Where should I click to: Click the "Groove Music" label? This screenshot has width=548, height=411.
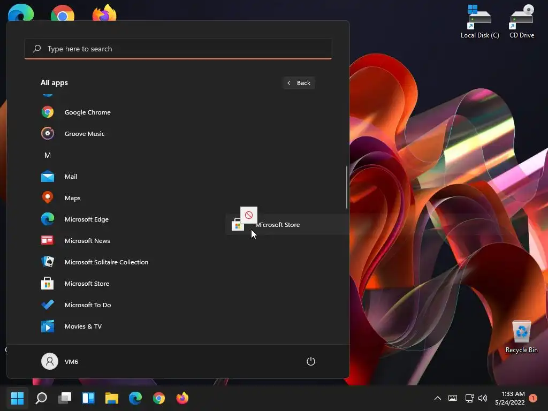pos(84,133)
